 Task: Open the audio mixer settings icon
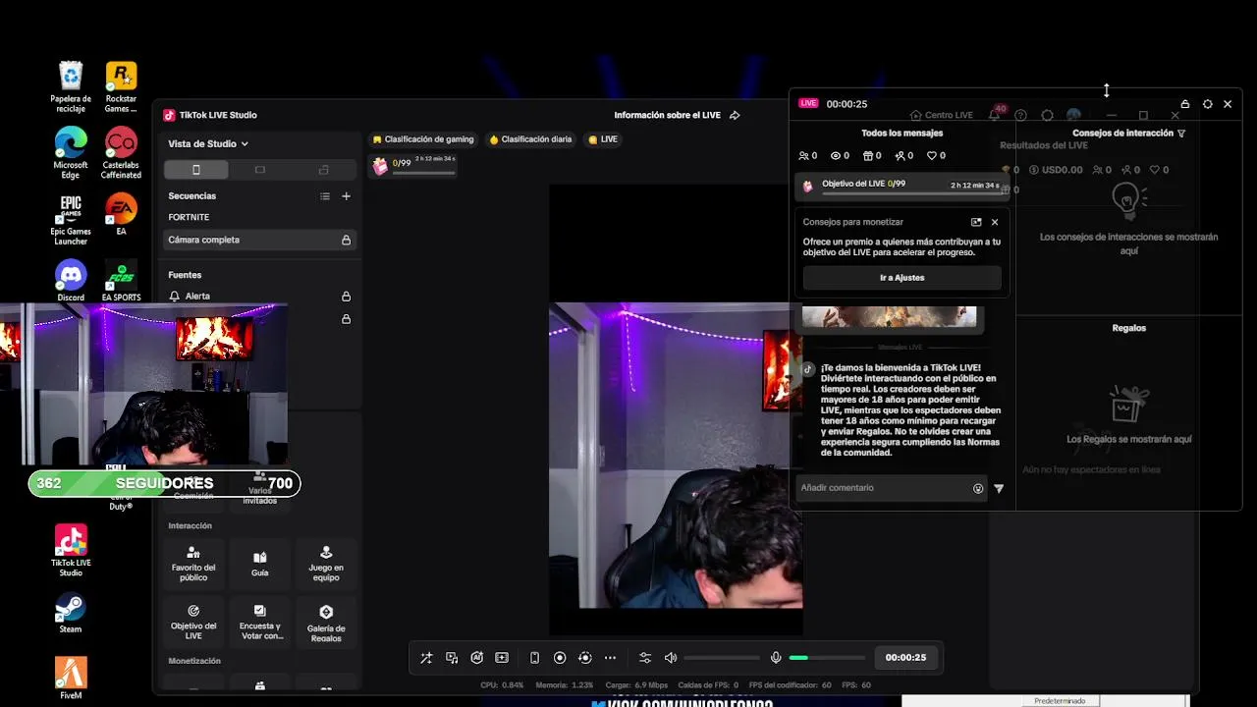click(645, 658)
